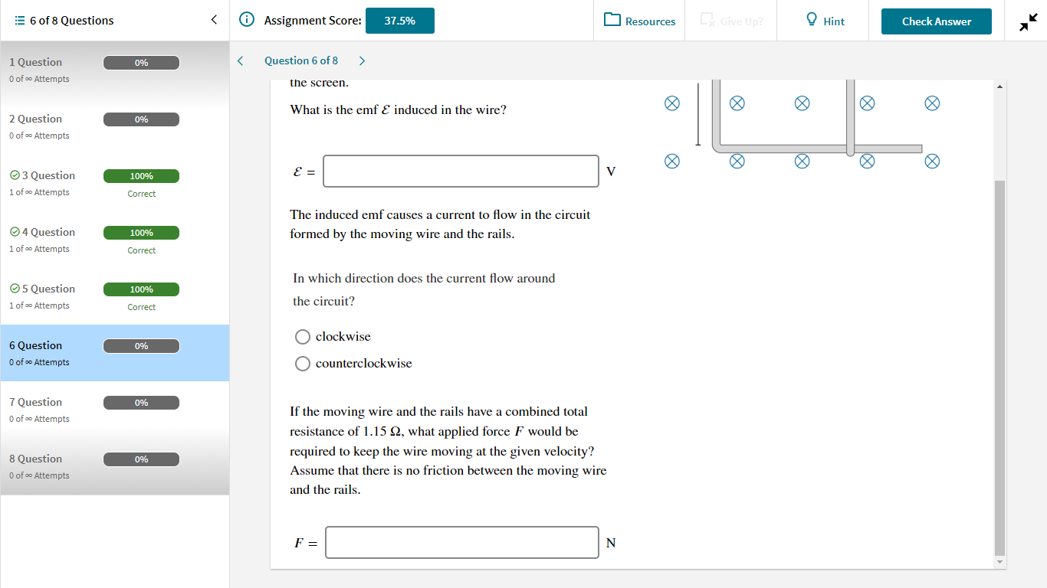
Task: Click Question 6's 0% progress bar
Action: point(141,345)
